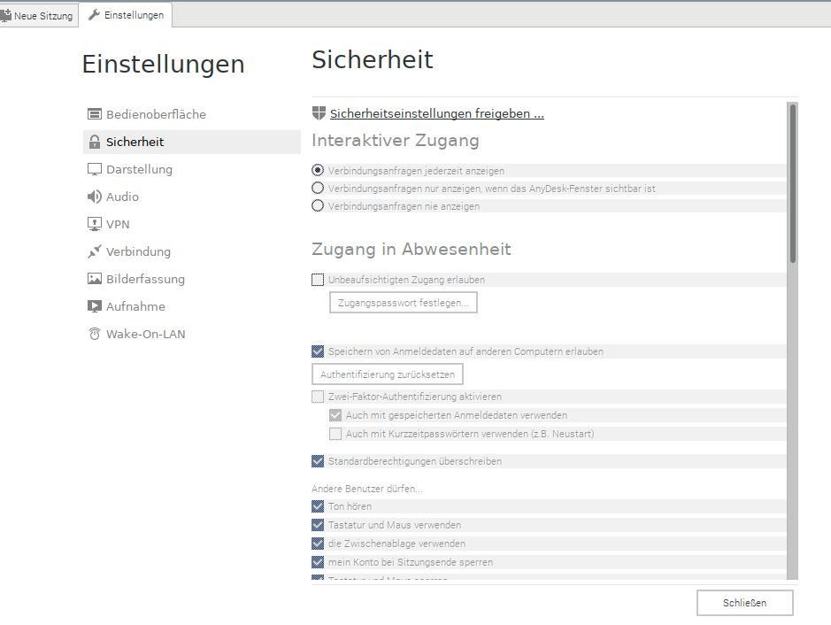The width and height of the screenshot is (831, 625).
Task: Open Sicherheitseinstellungen freigeben link
Action: 435,112
